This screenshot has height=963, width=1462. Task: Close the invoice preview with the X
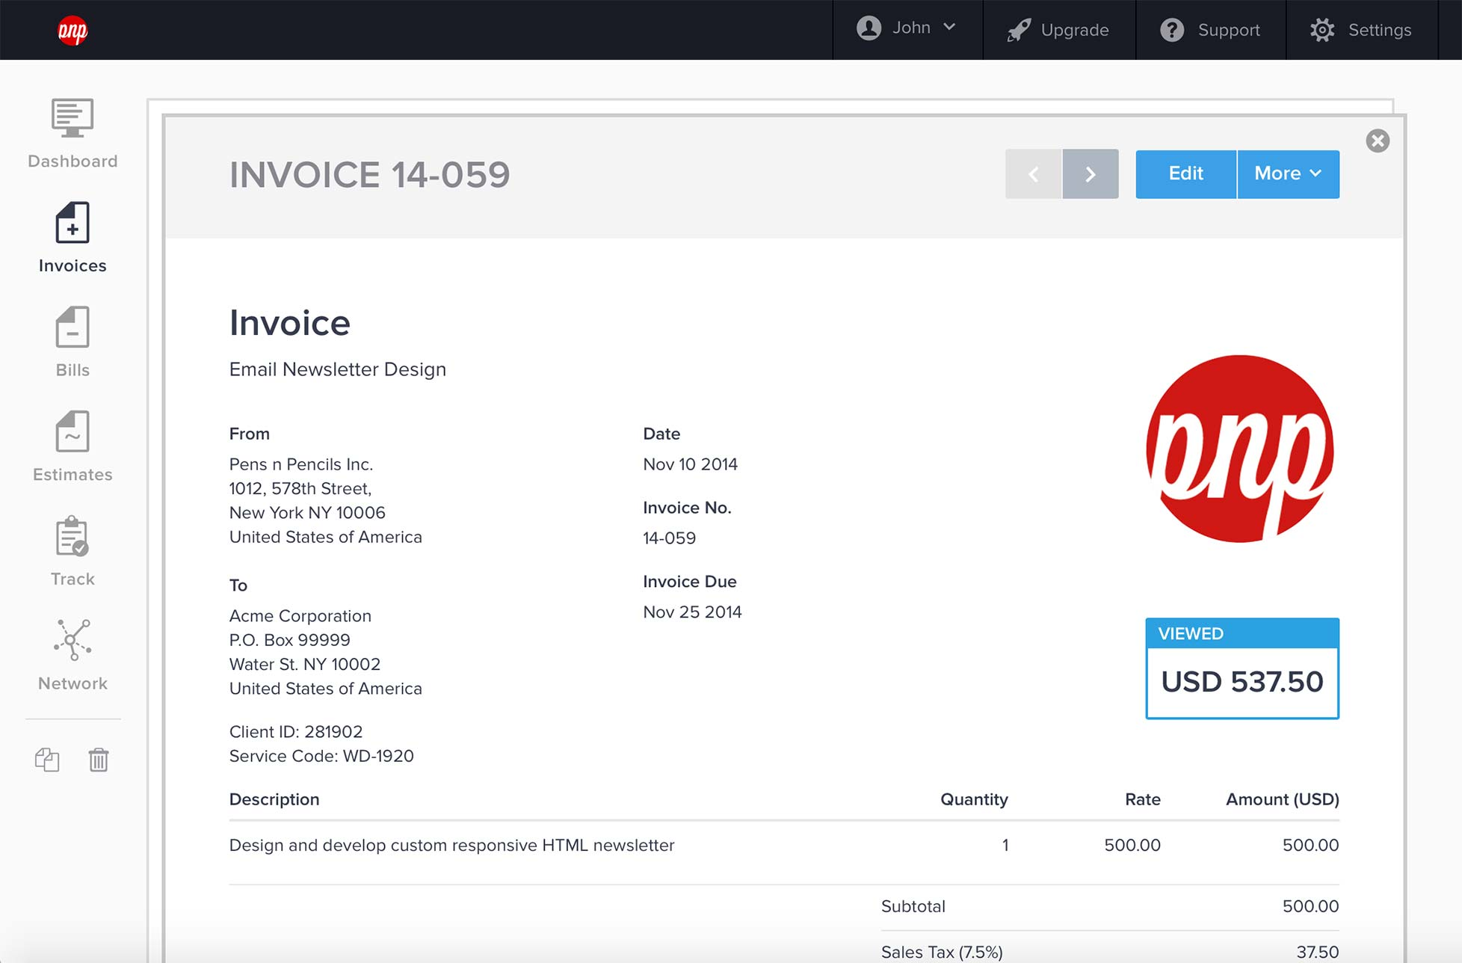tap(1378, 141)
